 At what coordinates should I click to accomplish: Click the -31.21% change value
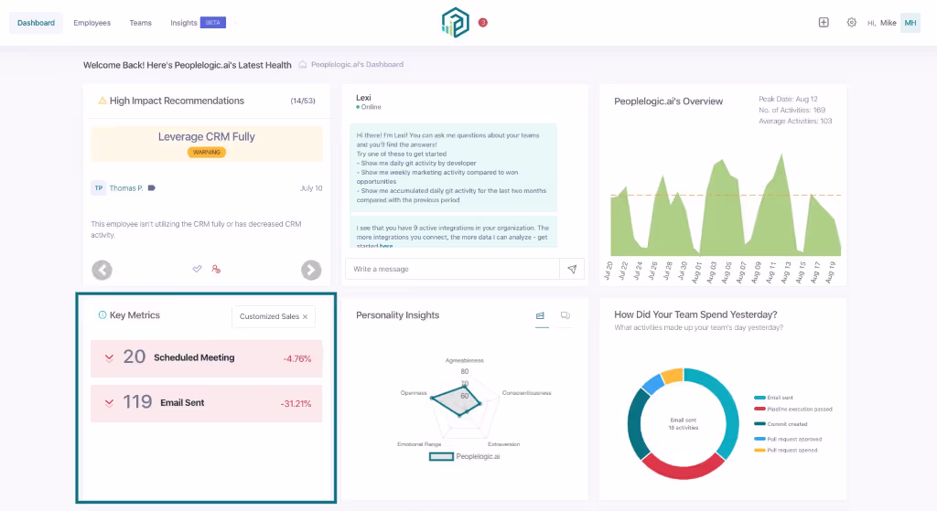pos(296,404)
